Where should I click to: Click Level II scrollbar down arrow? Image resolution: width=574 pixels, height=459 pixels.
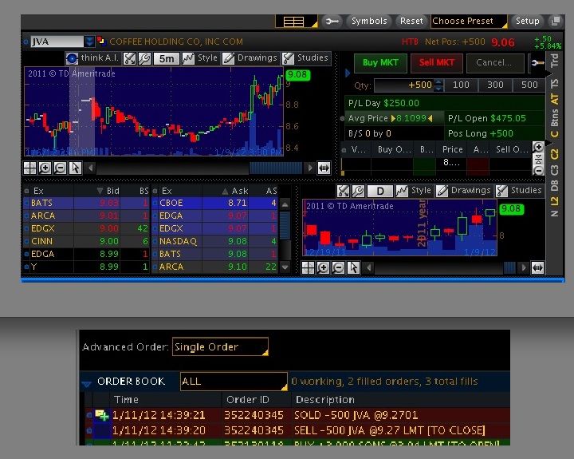coord(285,267)
